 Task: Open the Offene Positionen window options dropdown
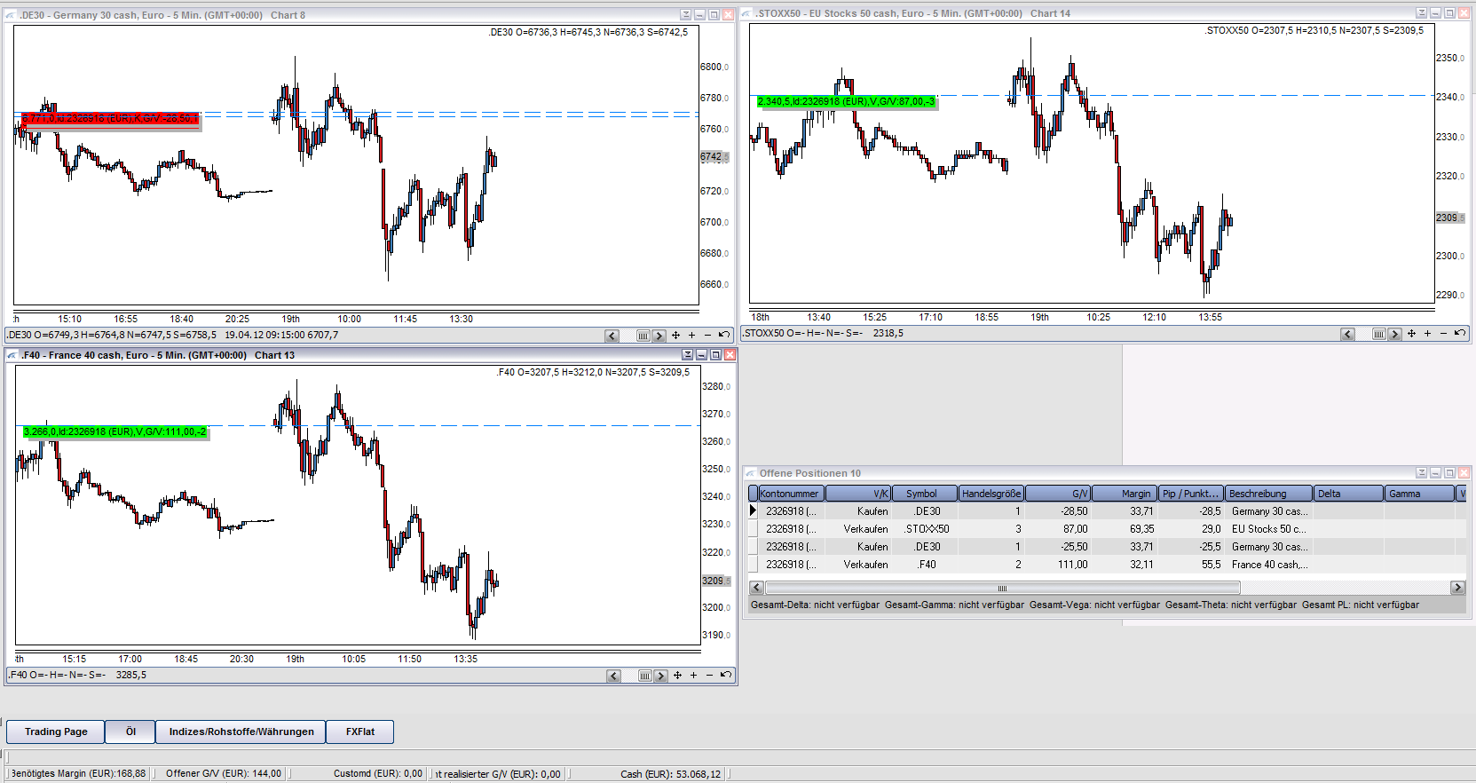(1421, 473)
